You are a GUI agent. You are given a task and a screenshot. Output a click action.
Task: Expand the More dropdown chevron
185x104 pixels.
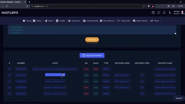click(160, 21)
